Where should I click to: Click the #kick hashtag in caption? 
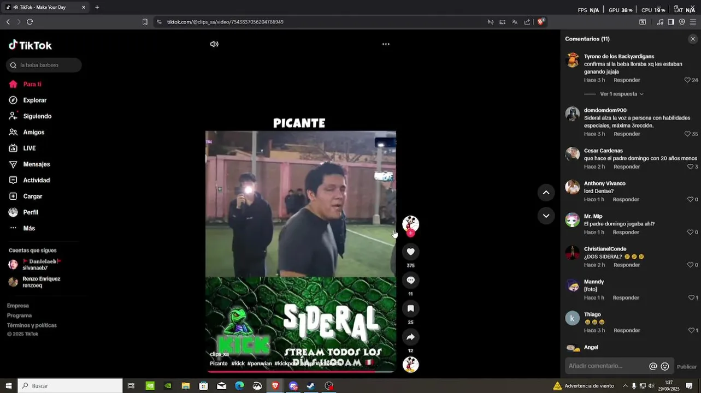point(238,364)
